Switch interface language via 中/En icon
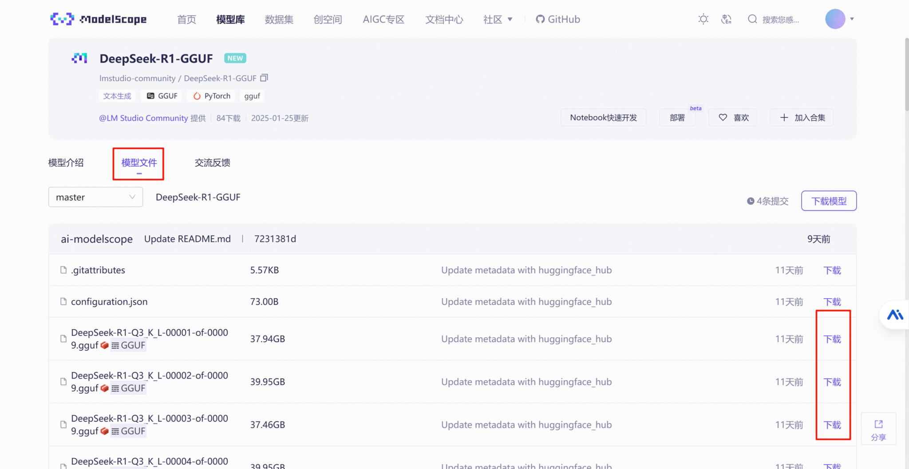Viewport: 909px width, 469px height. tap(726, 19)
